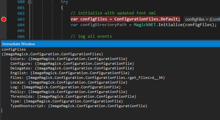Click the TypeGhostscript property output line
The width and height of the screenshot is (220, 120).
(79, 106)
